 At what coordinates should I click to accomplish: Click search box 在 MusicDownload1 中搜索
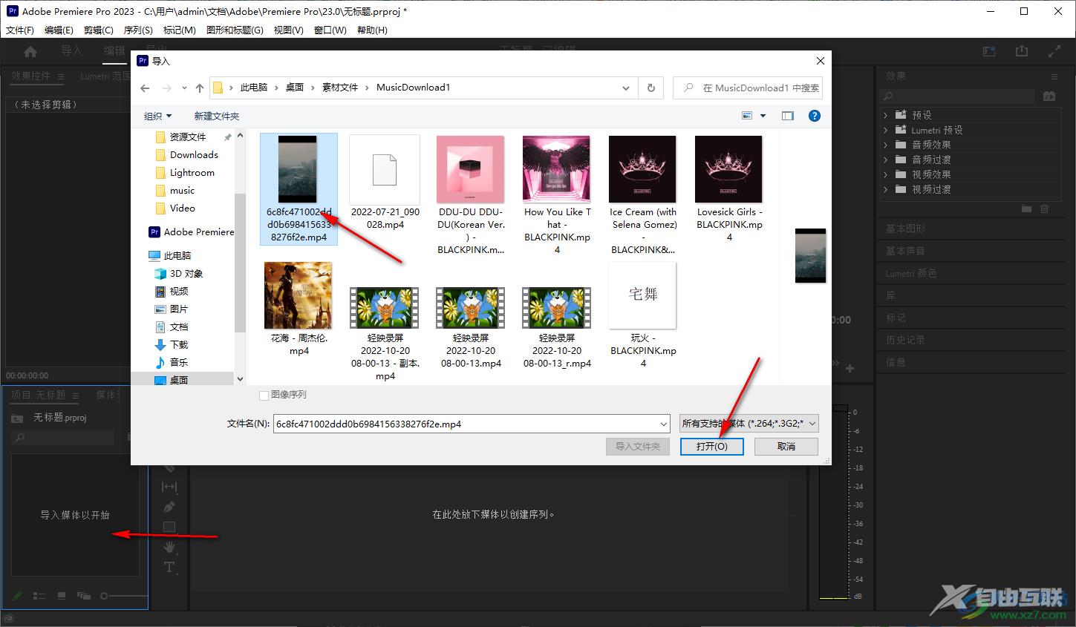click(748, 88)
